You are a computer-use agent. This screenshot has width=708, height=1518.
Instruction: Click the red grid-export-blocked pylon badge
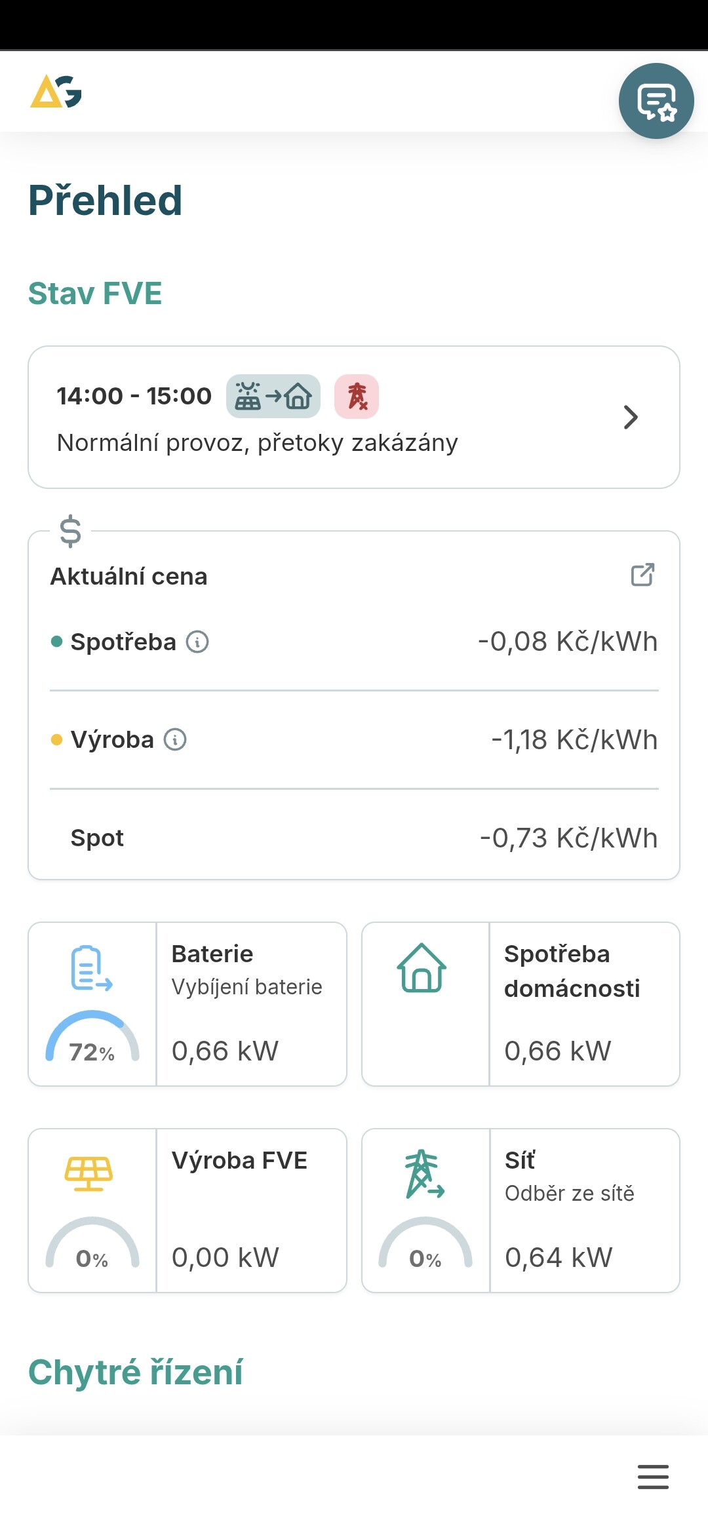357,396
